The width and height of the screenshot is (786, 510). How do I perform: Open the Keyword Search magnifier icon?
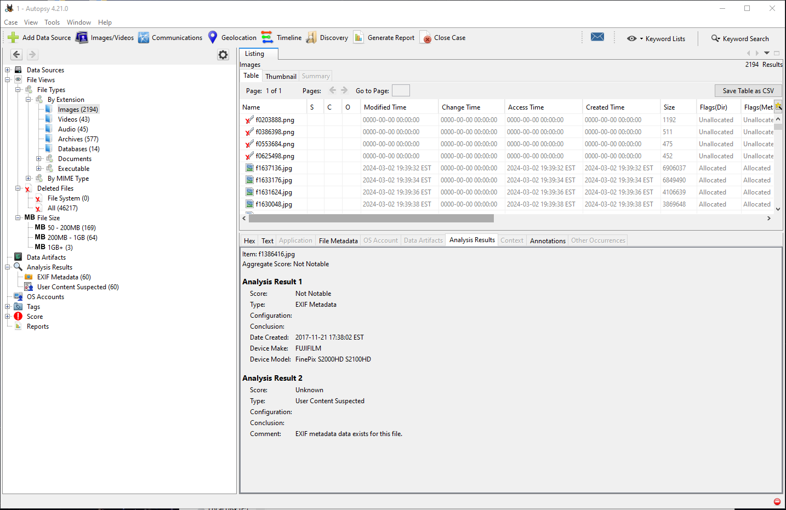click(716, 38)
